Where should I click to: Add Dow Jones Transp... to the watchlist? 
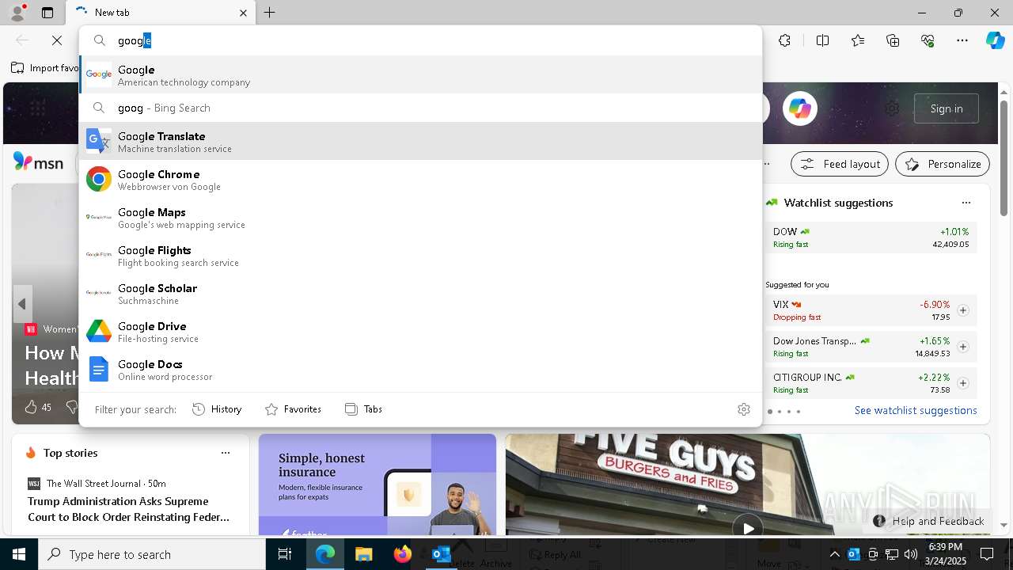pyautogui.click(x=963, y=347)
